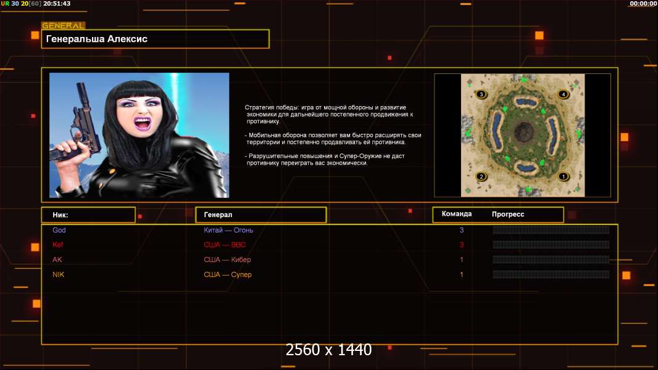Select player name AK
The width and height of the screenshot is (658, 370).
click(x=57, y=260)
